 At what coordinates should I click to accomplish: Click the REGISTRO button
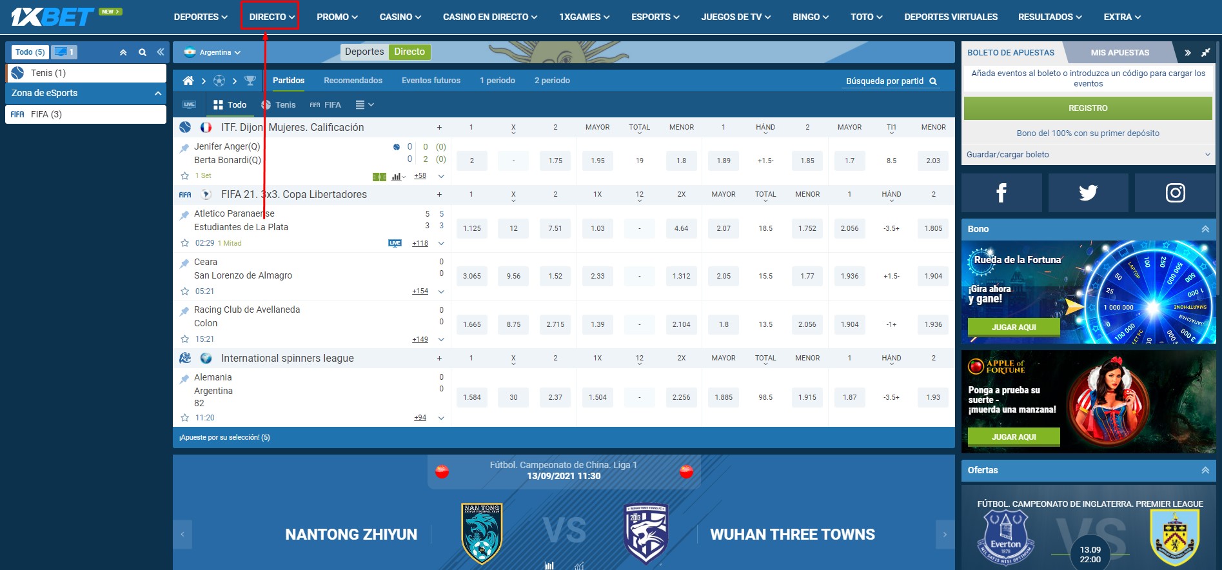coord(1088,108)
